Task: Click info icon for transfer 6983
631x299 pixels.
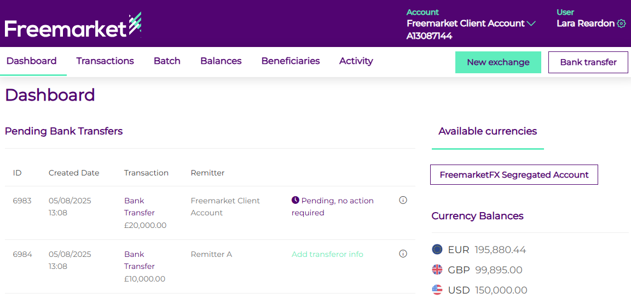Action: (403, 200)
